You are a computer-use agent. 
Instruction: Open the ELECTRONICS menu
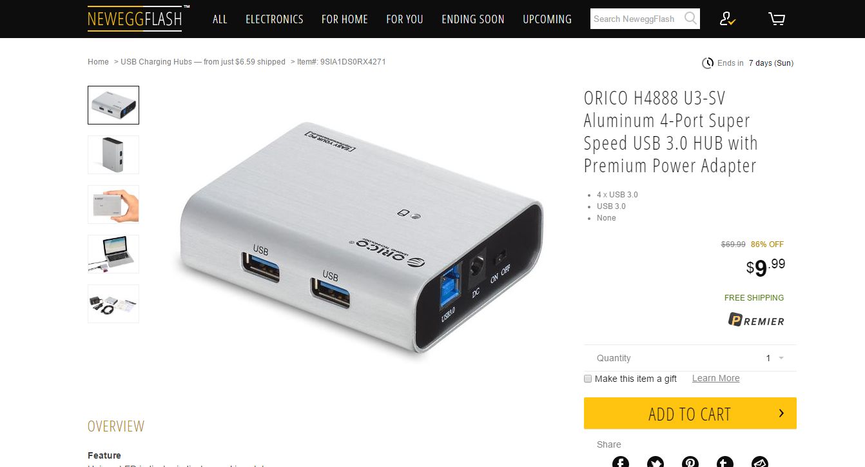pyautogui.click(x=274, y=19)
